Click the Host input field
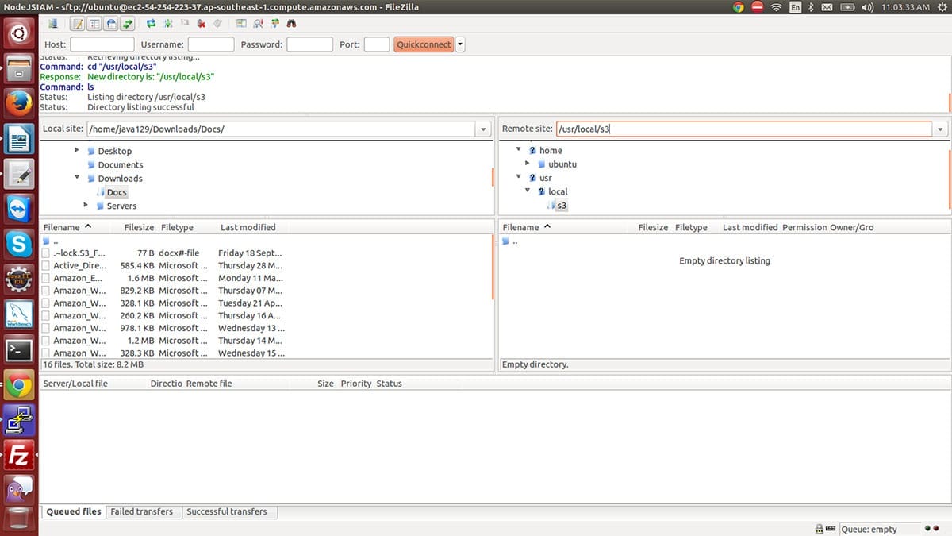The height and width of the screenshot is (536, 952). point(102,45)
